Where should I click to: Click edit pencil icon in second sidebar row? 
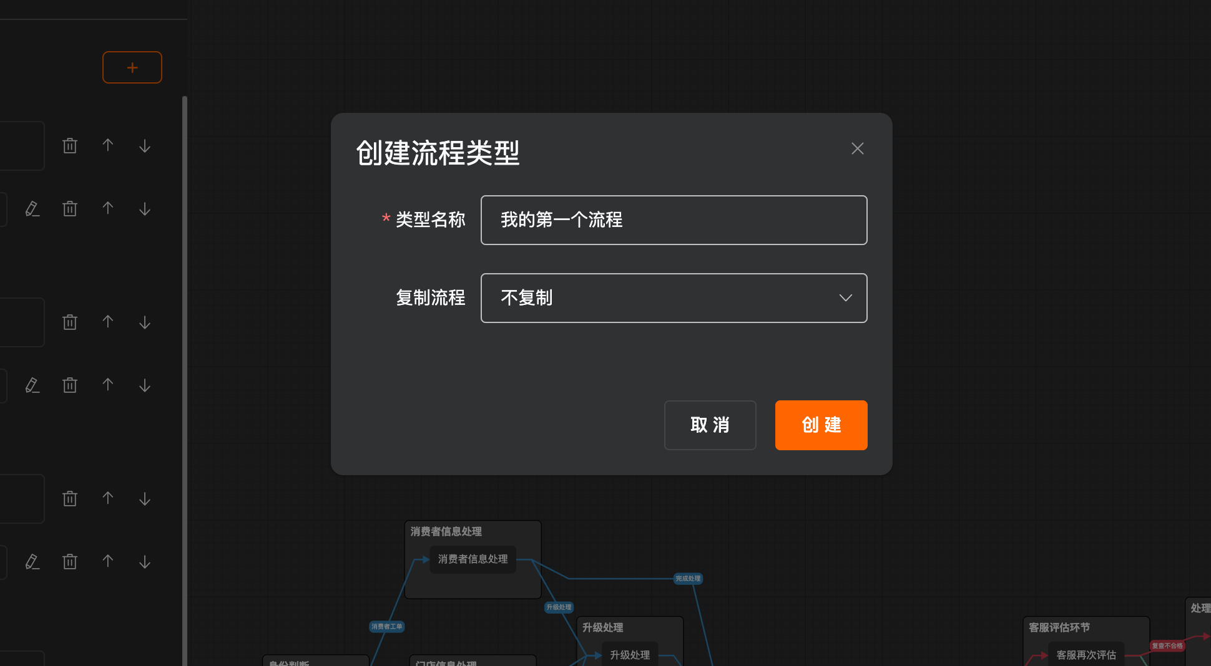click(x=32, y=209)
